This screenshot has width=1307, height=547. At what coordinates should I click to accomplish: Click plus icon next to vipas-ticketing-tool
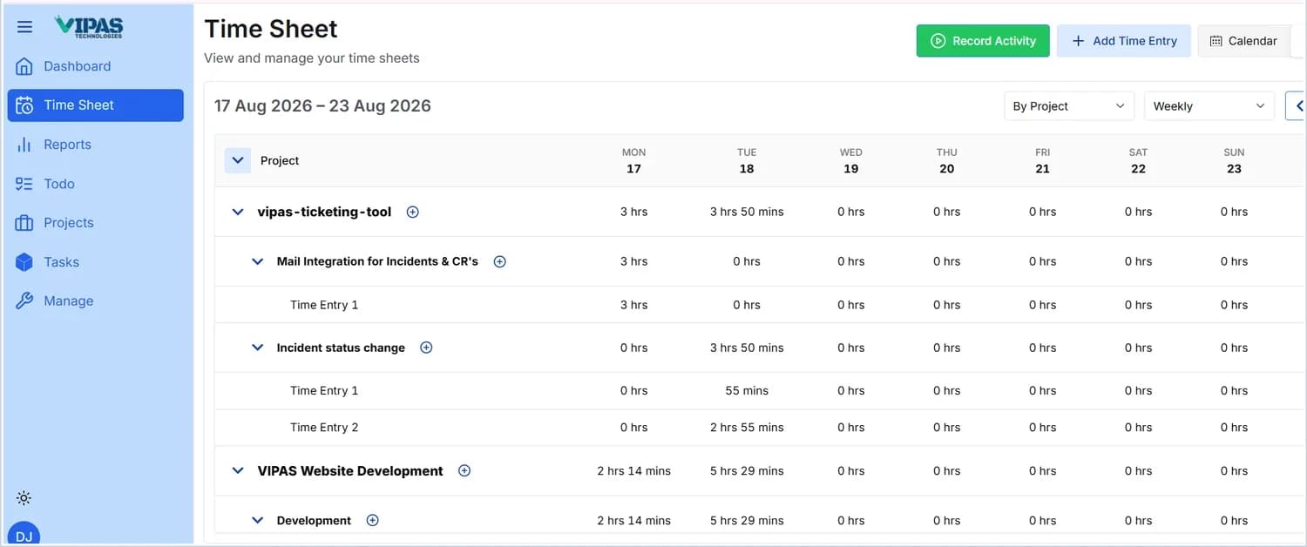pos(413,212)
